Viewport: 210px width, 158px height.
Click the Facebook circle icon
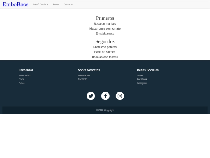tap(105, 96)
